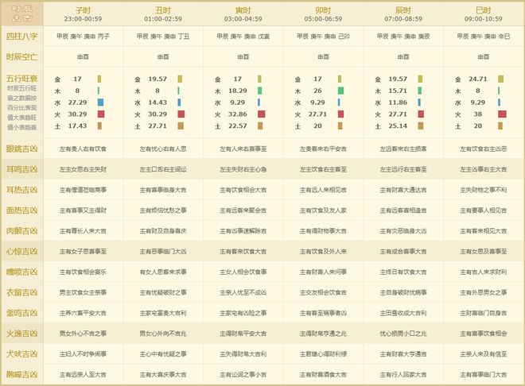525x386 pixels.
Task: Click cell 主有喜事又主得财
Action: point(83,210)
